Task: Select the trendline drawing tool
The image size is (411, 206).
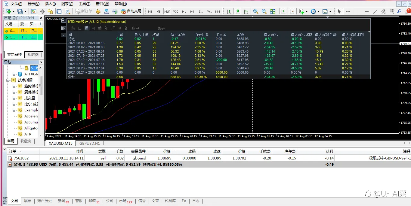Action: pyautogui.click(x=375, y=11)
